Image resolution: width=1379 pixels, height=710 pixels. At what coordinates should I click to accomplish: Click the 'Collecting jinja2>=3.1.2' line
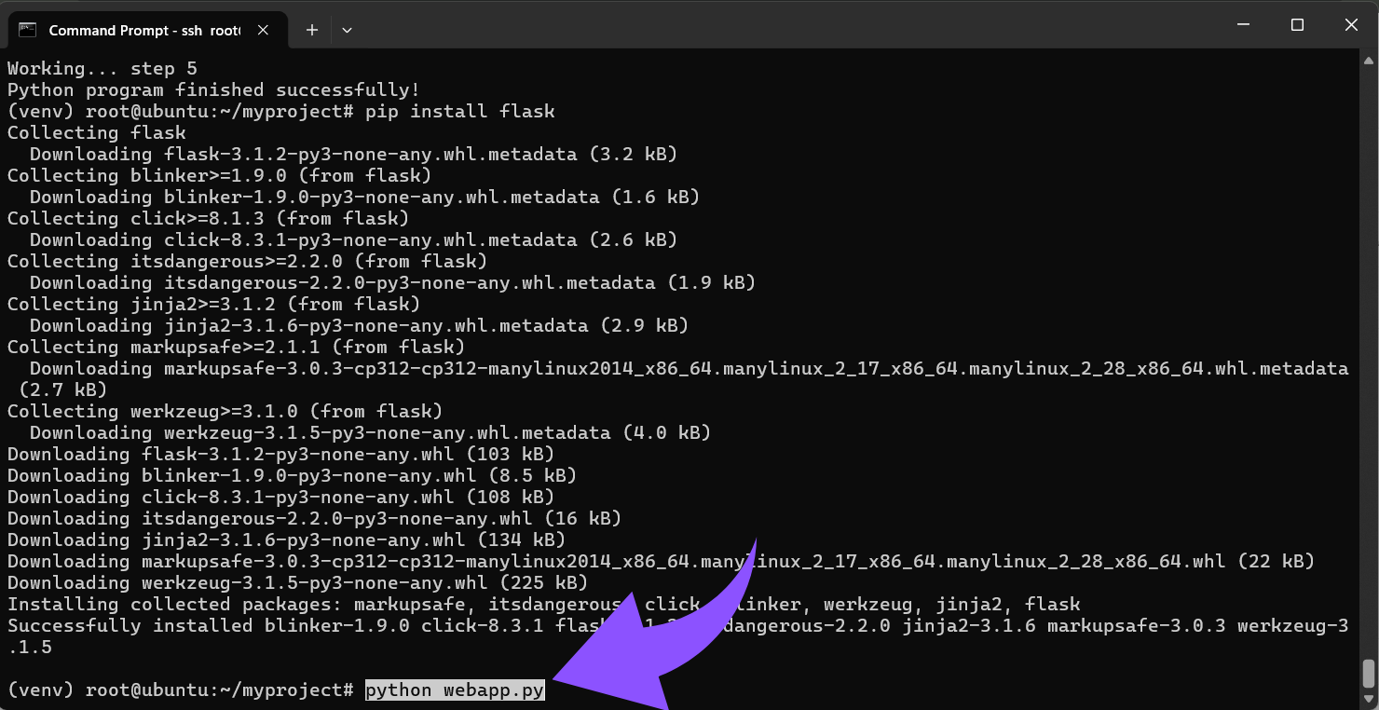[213, 305]
